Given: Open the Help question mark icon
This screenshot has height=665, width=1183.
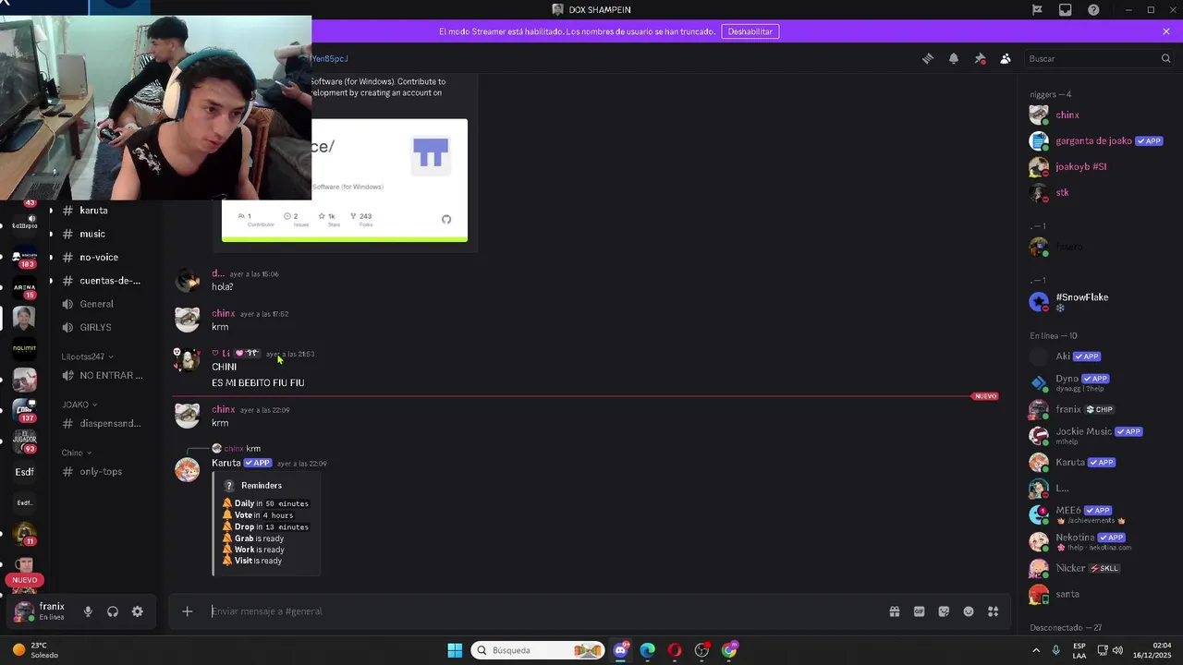Looking at the screenshot, I should [1094, 10].
